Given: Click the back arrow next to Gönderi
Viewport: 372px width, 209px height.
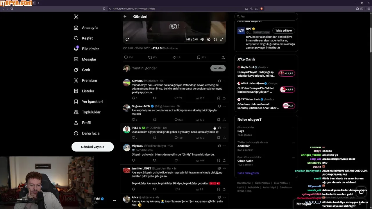Looking at the screenshot, I should coord(125,17).
